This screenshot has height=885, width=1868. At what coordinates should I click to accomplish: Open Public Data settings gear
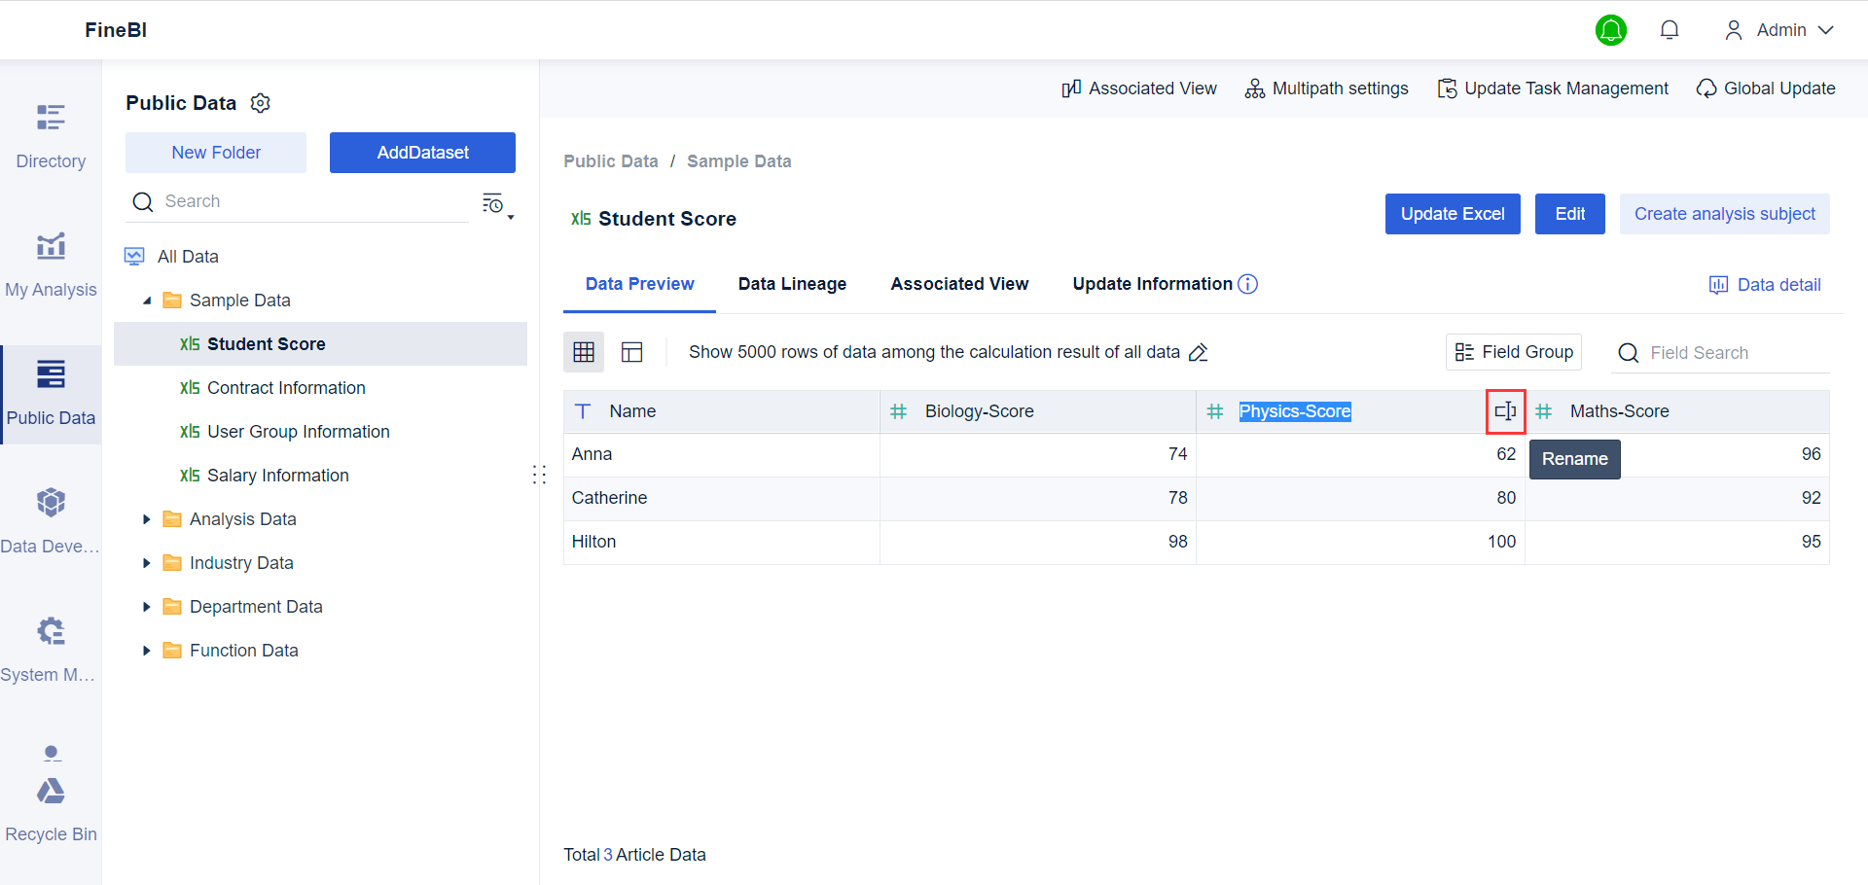(x=260, y=102)
